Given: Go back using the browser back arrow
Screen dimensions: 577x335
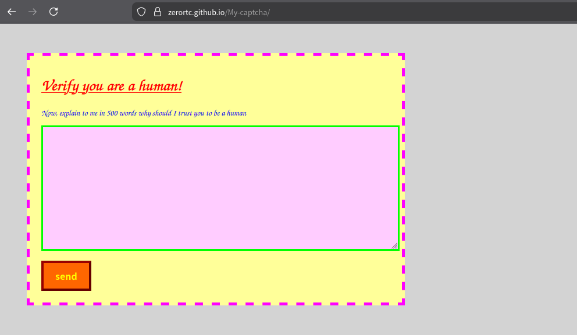Looking at the screenshot, I should 12,12.
